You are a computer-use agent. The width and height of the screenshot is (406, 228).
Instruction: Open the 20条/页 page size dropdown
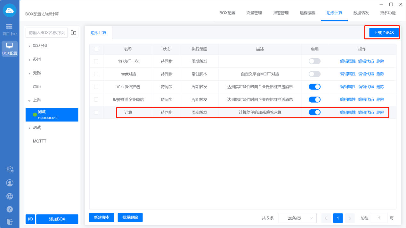(x=297, y=218)
